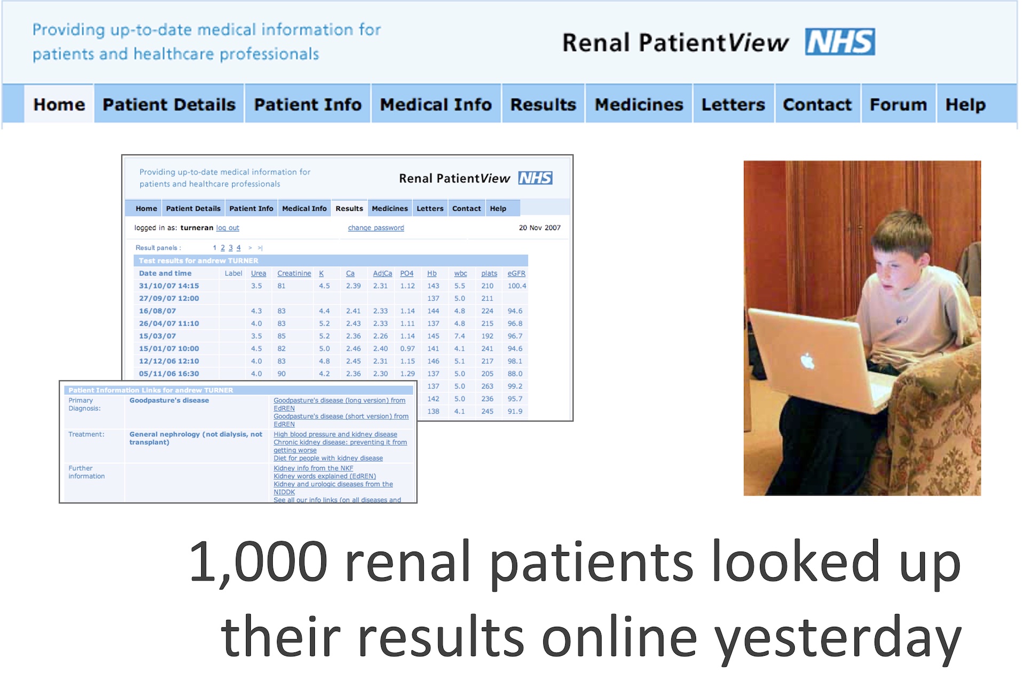
Task: Open Diet for people with kidney disease link
Action: point(328,458)
